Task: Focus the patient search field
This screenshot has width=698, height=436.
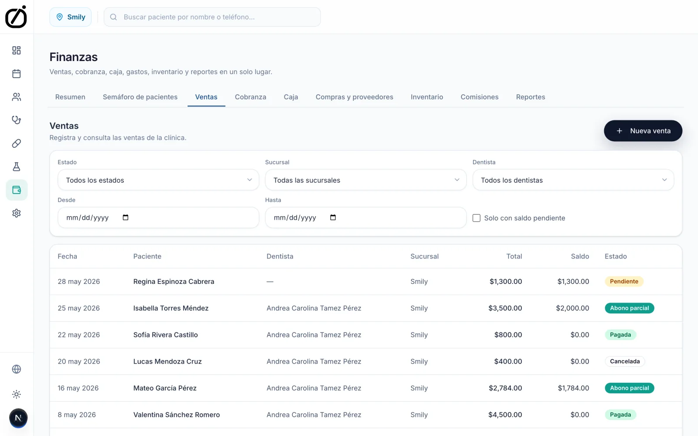Action: pyautogui.click(x=212, y=17)
